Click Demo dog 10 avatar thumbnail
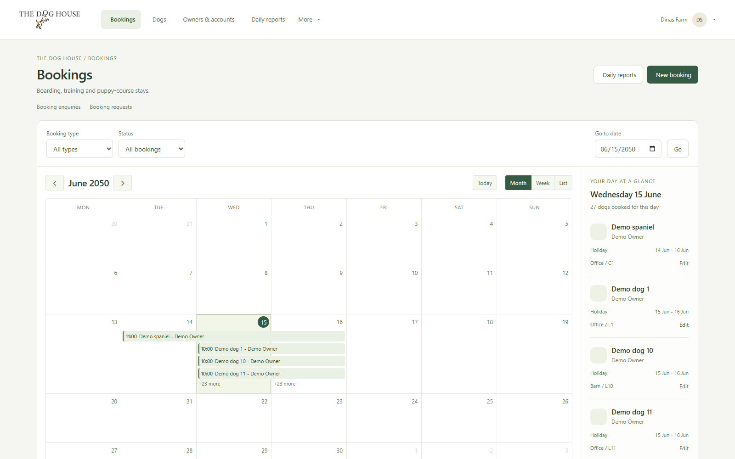 tap(599, 355)
